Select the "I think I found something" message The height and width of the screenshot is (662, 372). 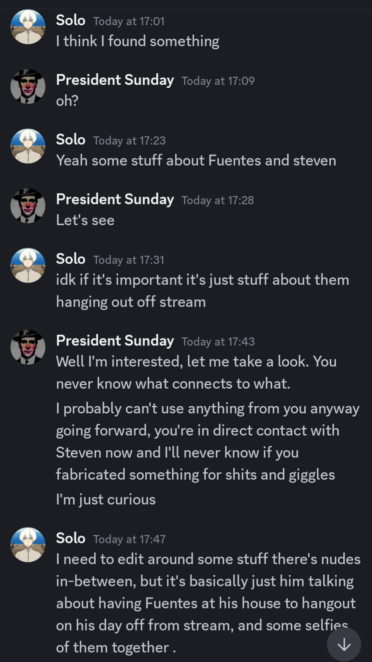tap(138, 41)
